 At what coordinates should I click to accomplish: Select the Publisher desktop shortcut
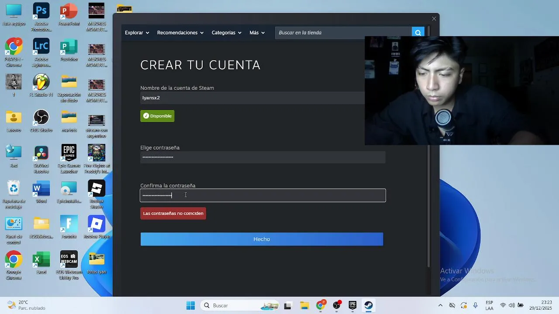click(x=69, y=51)
